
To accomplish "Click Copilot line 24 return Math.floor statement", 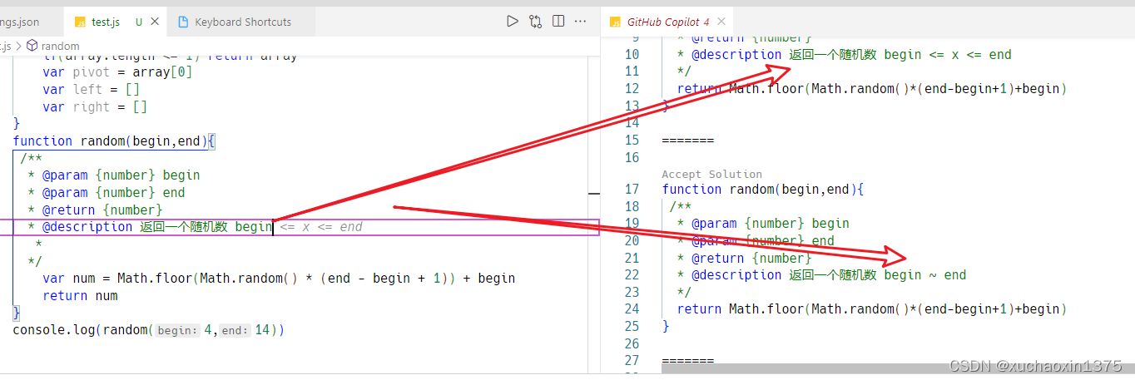I will pyautogui.click(x=872, y=308).
